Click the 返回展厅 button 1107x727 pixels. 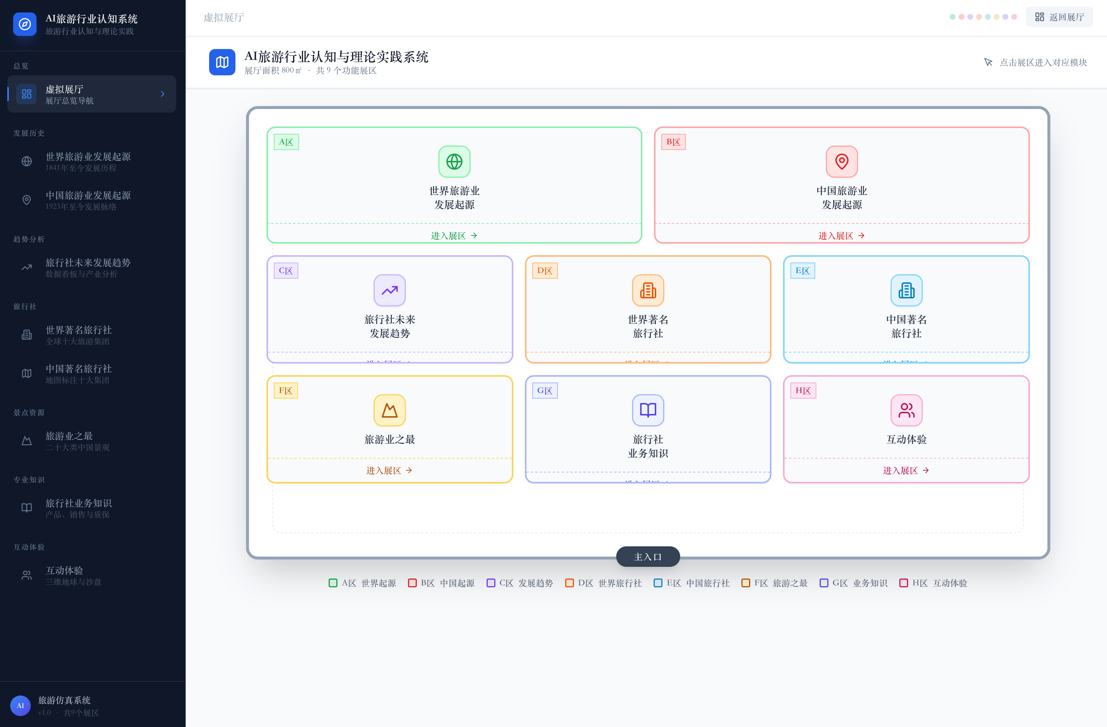click(x=1059, y=17)
